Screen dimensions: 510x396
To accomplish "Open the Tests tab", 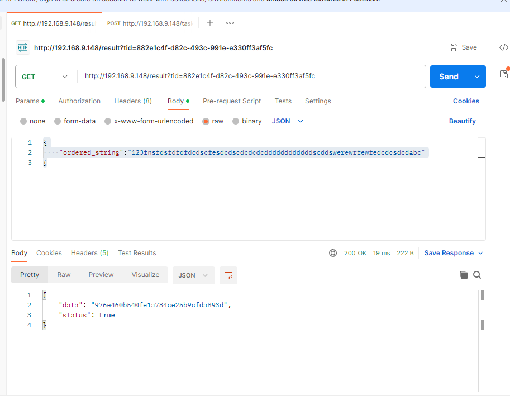I will coord(283,101).
